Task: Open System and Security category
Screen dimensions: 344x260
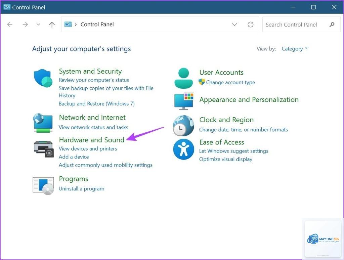Action: point(90,71)
